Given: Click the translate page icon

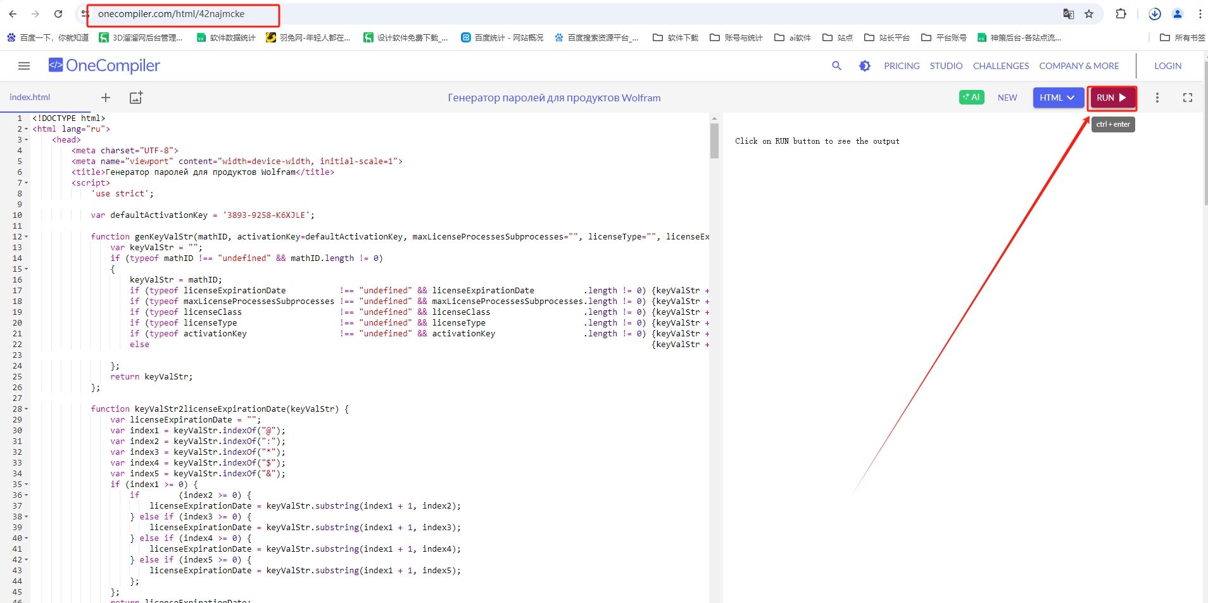Looking at the screenshot, I should point(1068,14).
